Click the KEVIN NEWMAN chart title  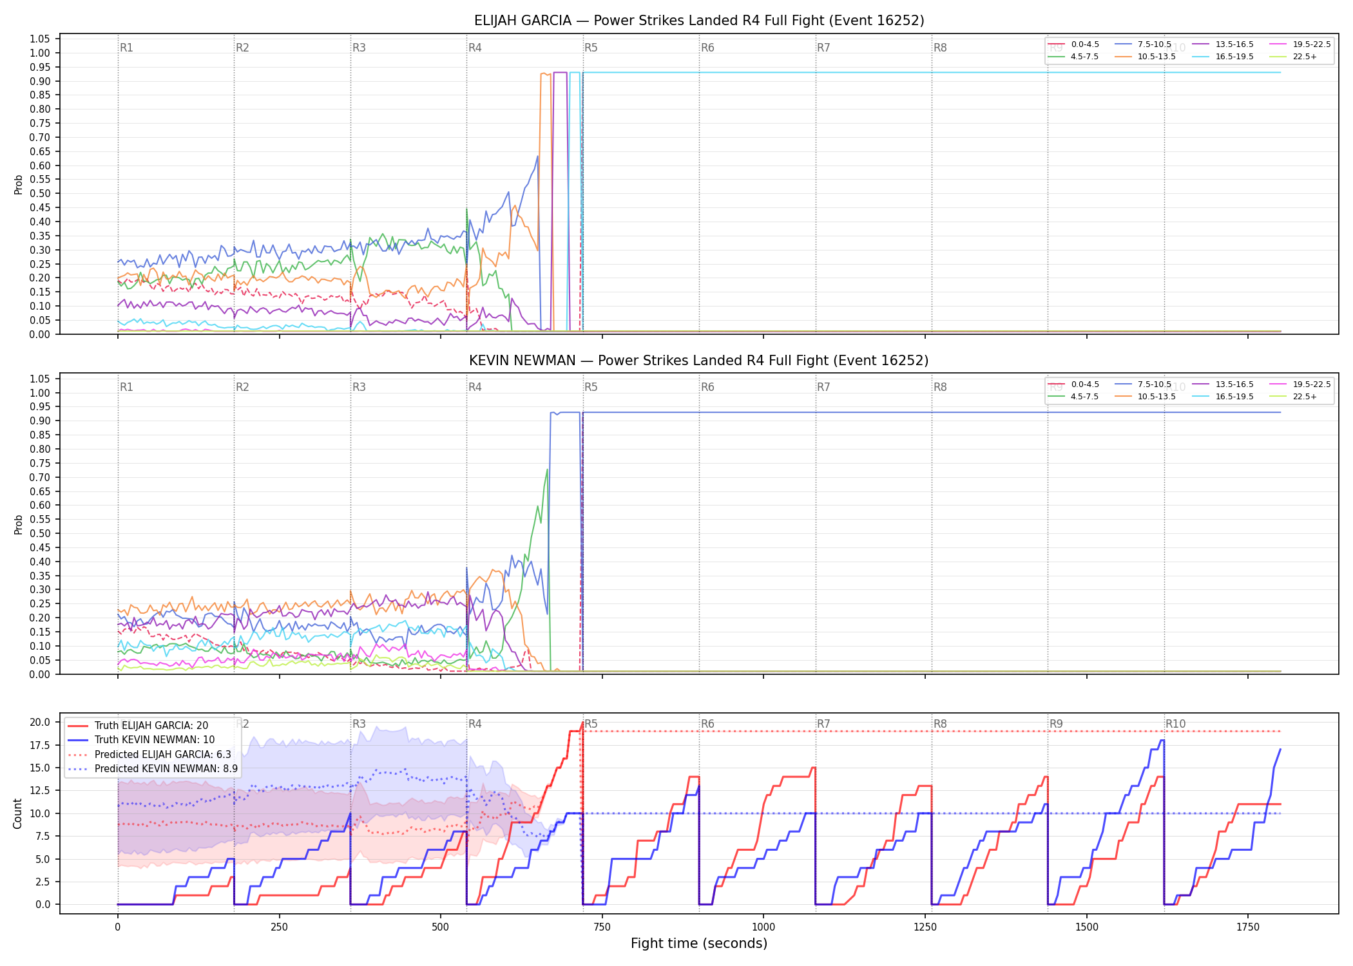699,361
